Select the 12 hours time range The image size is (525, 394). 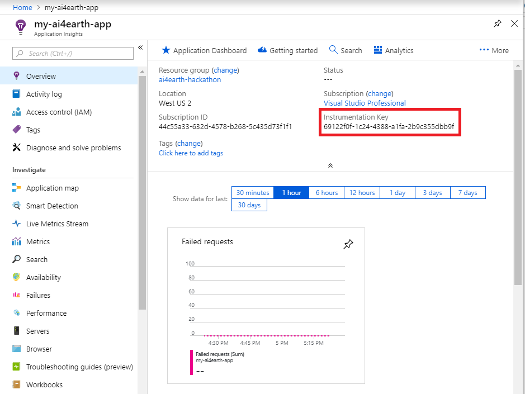pyautogui.click(x=362, y=192)
